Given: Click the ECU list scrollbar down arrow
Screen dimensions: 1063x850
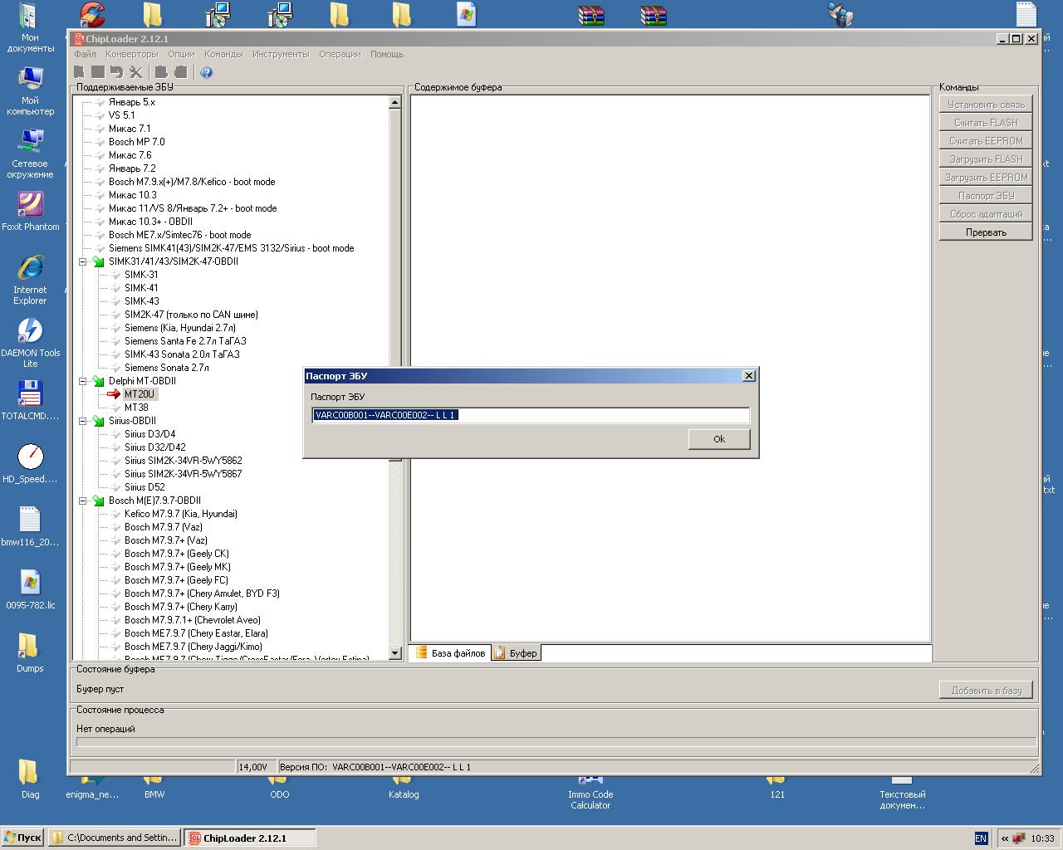Looking at the screenshot, I should (394, 653).
